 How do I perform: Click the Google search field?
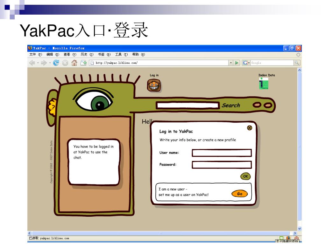point(272,63)
